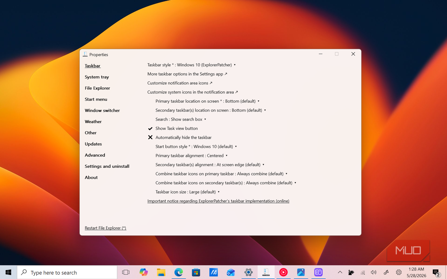Open Start button style dropdown
The image size is (447, 279).
196,147
